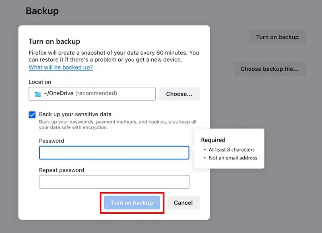Click the grey Turn on backup button behind the dialog
The height and width of the screenshot is (233, 322).
(x=277, y=37)
